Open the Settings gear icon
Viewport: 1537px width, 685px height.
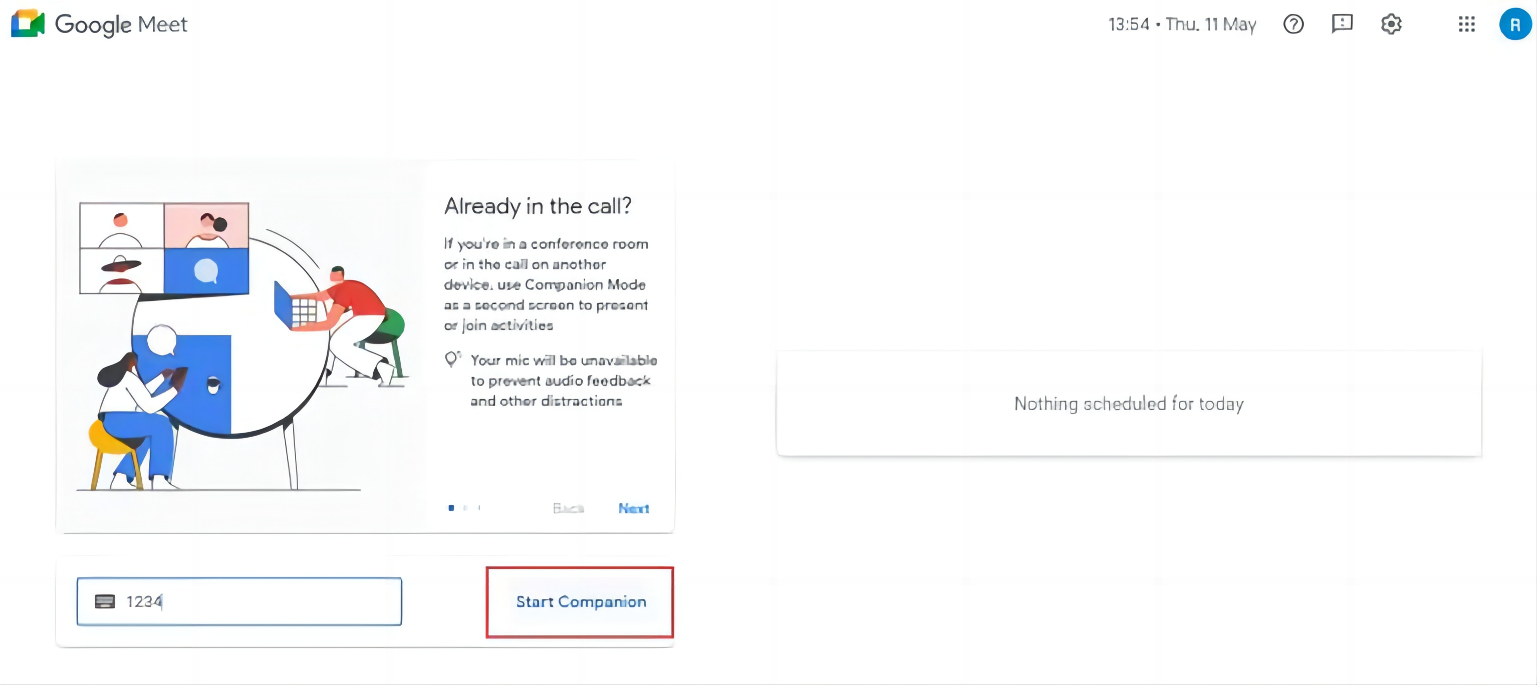(1391, 25)
